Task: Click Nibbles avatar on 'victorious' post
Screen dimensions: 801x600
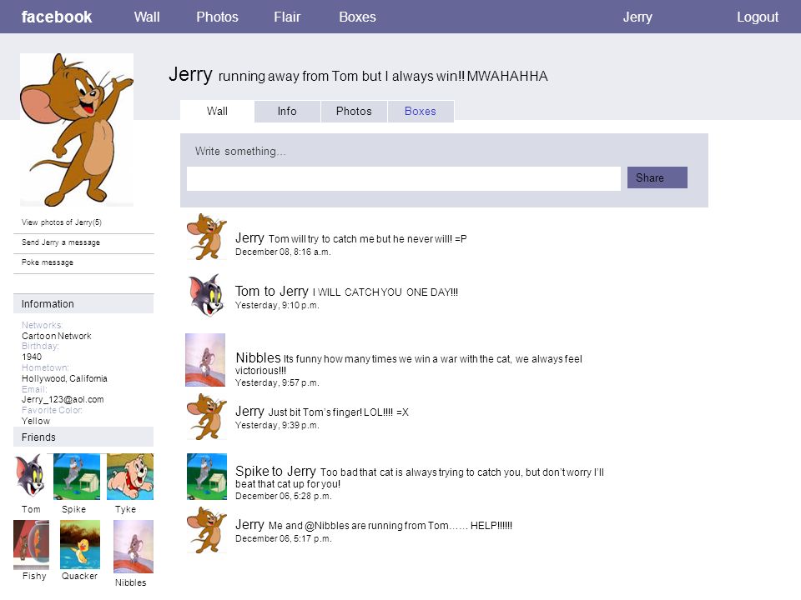Action: [205, 360]
